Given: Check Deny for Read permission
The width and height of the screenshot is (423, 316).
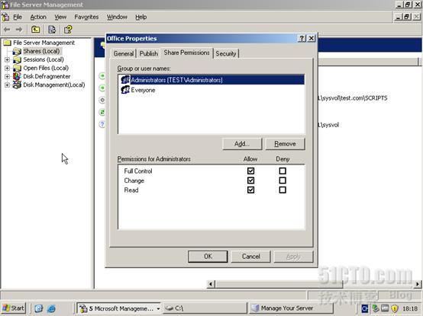Looking at the screenshot, I should click(x=283, y=190).
